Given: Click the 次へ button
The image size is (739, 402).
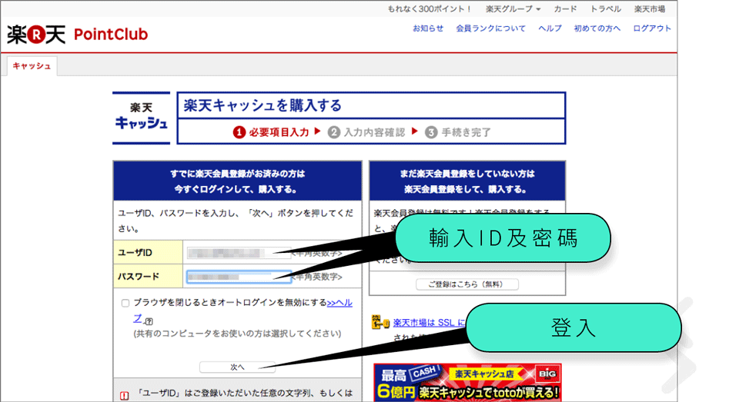Looking at the screenshot, I should pos(237,367).
